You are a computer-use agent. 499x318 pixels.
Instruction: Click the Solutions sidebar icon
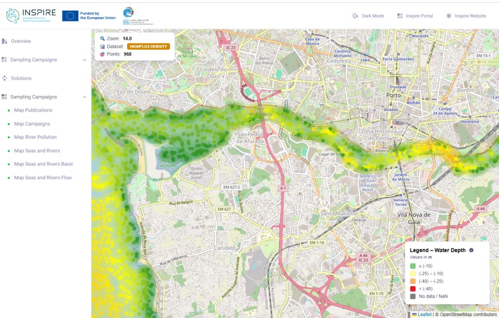click(5, 78)
